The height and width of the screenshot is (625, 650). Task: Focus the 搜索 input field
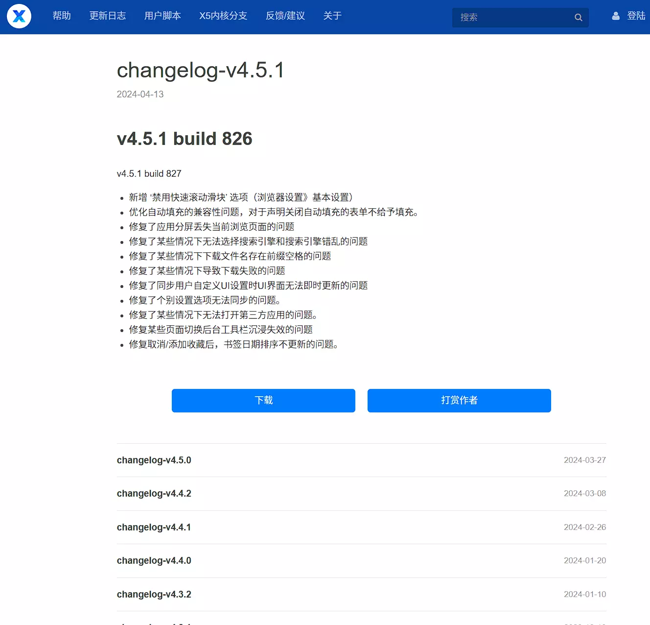[511, 18]
